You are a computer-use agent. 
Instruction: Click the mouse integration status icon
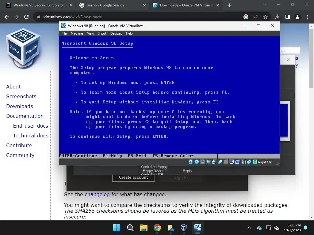point(249,162)
